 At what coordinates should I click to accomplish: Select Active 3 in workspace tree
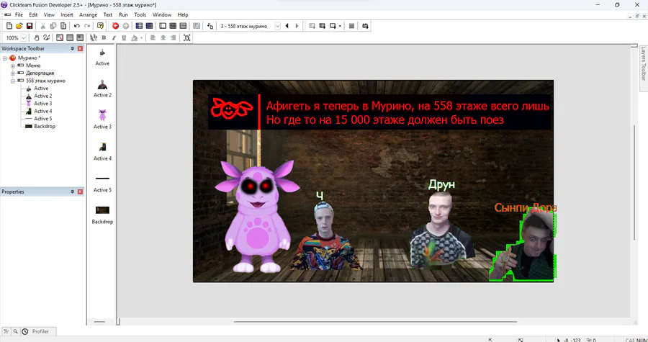coord(42,103)
